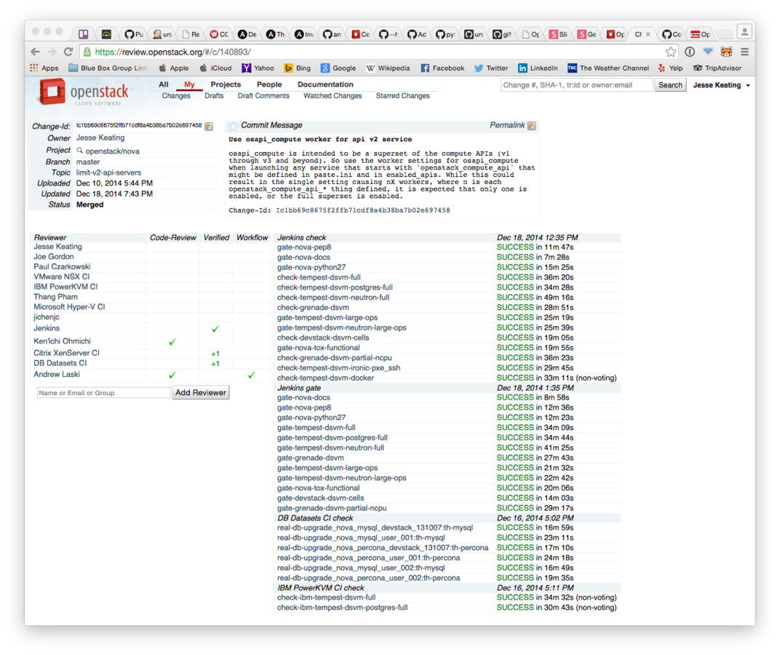The image size is (780, 655).
Task: Open the gate-grenade-dsvm-partial-ncpu job link
Action: pos(332,508)
